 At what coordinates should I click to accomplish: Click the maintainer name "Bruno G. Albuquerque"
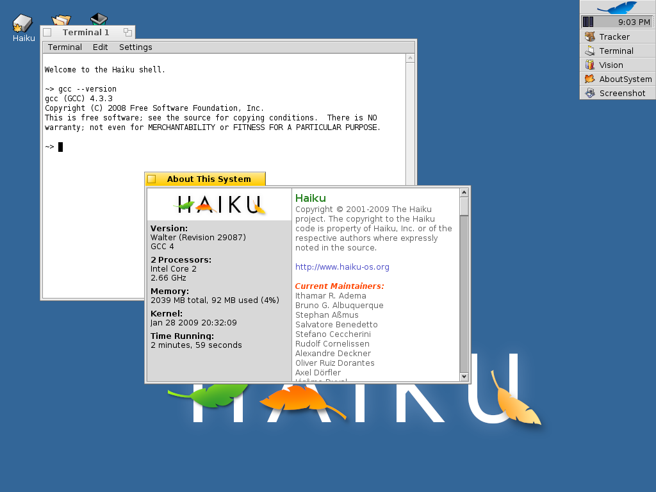coord(340,306)
